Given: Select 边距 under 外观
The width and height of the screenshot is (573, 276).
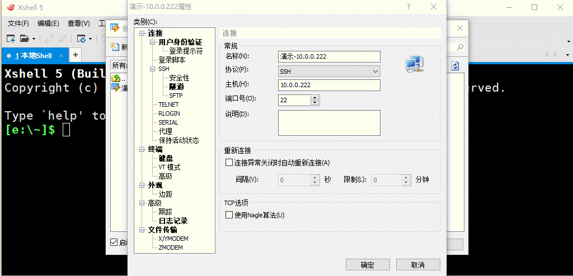Looking at the screenshot, I should click(165, 194).
